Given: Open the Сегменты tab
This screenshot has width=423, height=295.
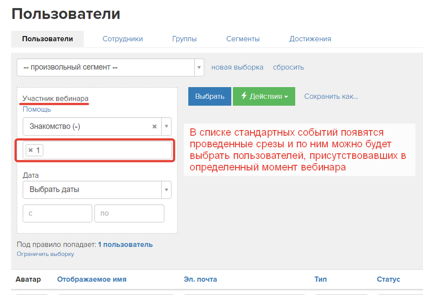Looking at the screenshot, I should pos(243,39).
